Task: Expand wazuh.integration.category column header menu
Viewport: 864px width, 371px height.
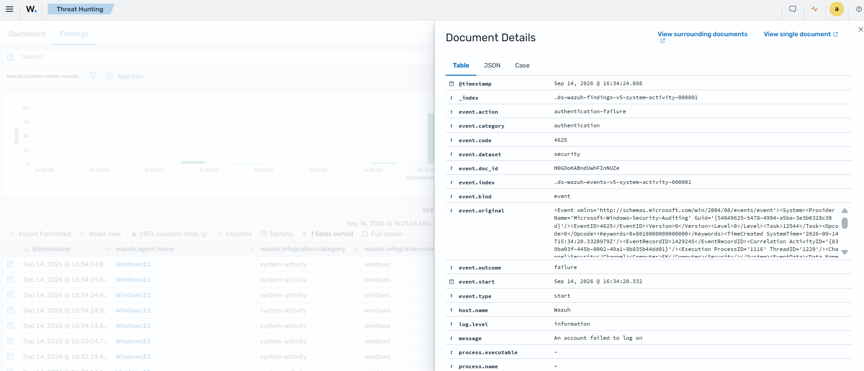Action: coord(356,249)
